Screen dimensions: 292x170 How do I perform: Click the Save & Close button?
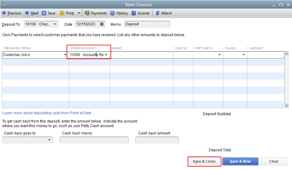tap(204, 161)
